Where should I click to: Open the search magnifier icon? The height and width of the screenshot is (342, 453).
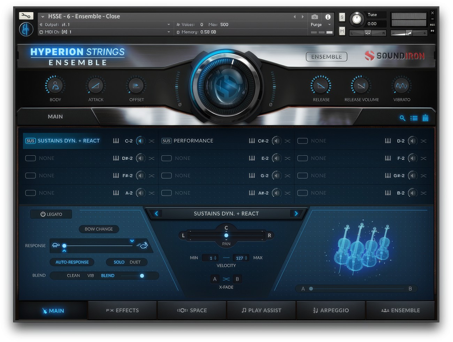click(x=402, y=118)
